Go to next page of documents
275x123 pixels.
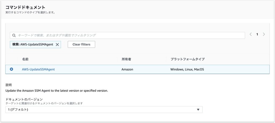tap(264, 34)
